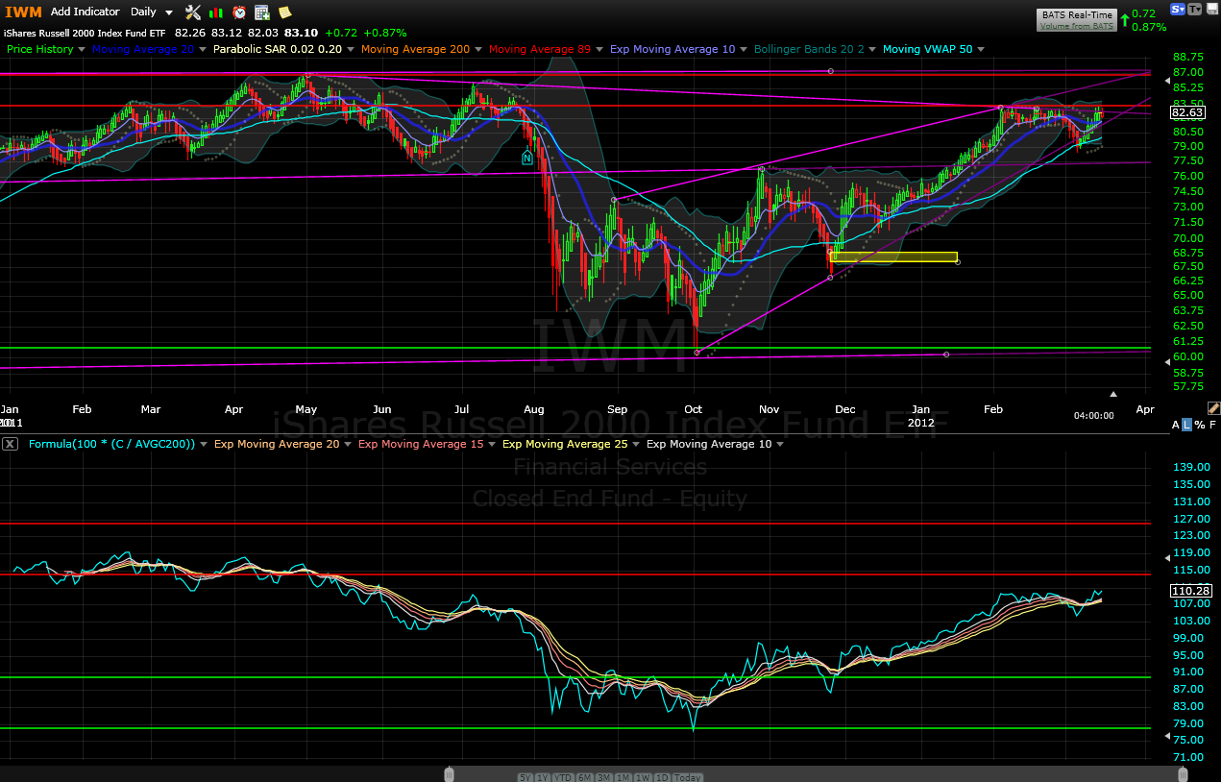Image resolution: width=1222 pixels, height=782 pixels.
Task: Toggle logarithmic scale L button
Action: coord(1187,425)
